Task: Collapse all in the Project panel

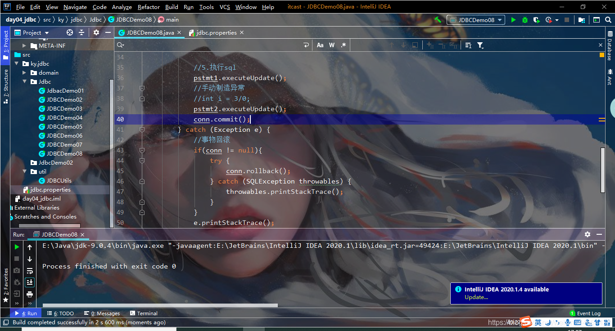Action: click(x=81, y=32)
